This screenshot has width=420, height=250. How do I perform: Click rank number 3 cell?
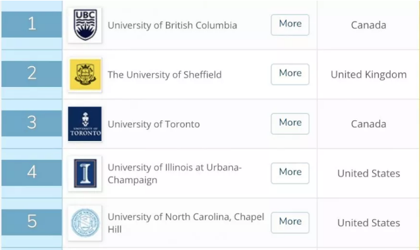[32, 123]
